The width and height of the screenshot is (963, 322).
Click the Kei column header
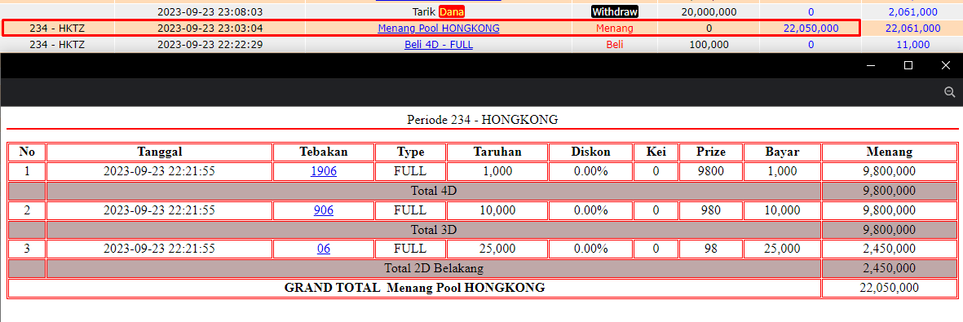coord(656,152)
